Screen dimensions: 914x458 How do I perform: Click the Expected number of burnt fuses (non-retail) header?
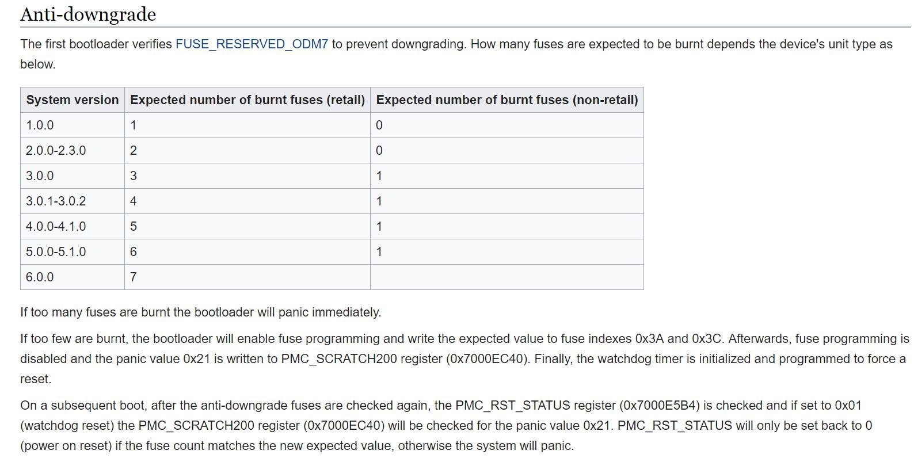tap(507, 100)
